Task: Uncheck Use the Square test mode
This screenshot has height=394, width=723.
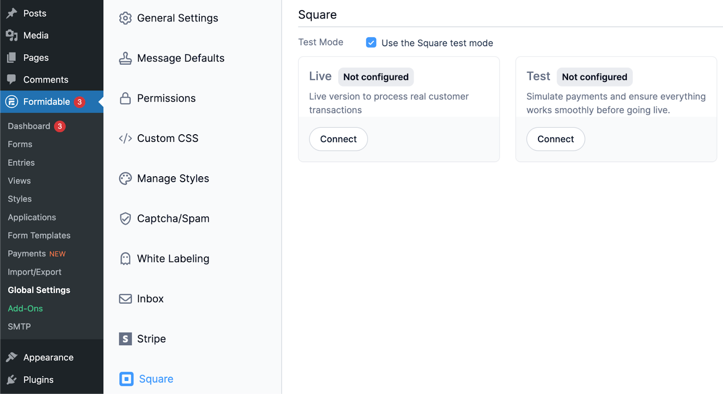Action: [x=371, y=42]
